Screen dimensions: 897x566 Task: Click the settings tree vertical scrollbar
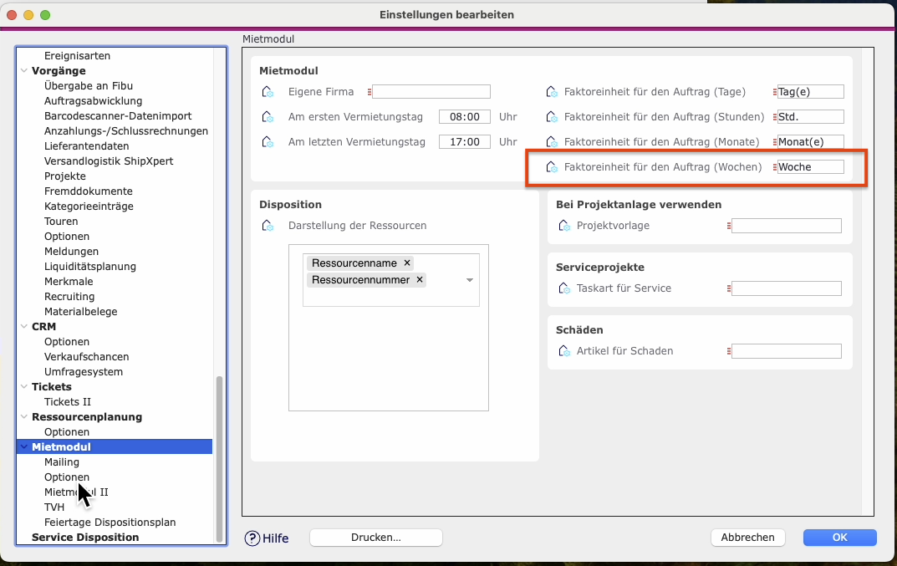[x=219, y=458]
